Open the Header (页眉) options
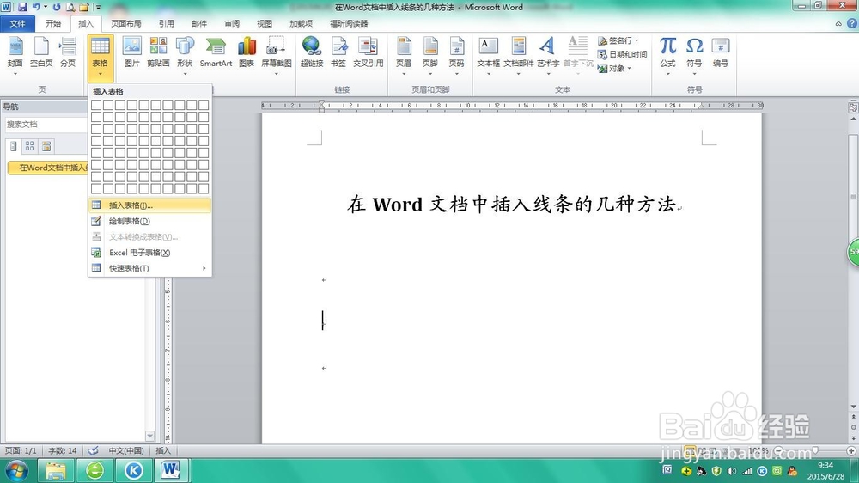This screenshot has height=483, width=859. tap(404, 55)
